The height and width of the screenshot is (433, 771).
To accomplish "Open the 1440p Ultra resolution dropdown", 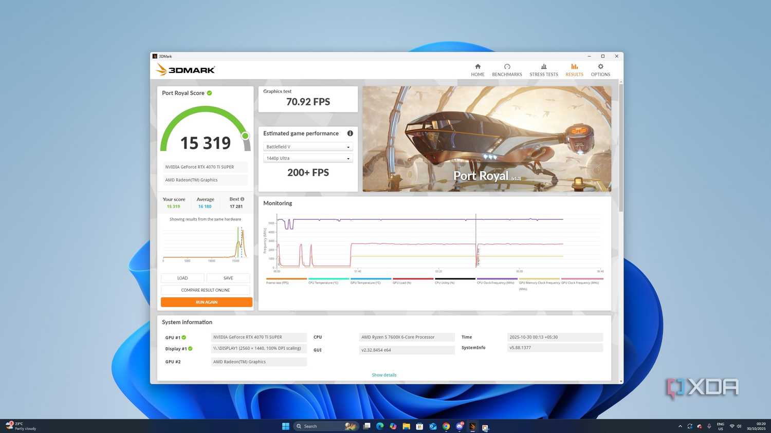I will click(308, 158).
